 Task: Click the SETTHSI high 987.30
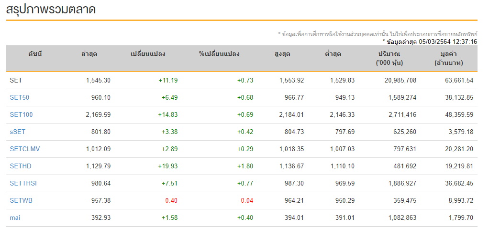coord(294,184)
